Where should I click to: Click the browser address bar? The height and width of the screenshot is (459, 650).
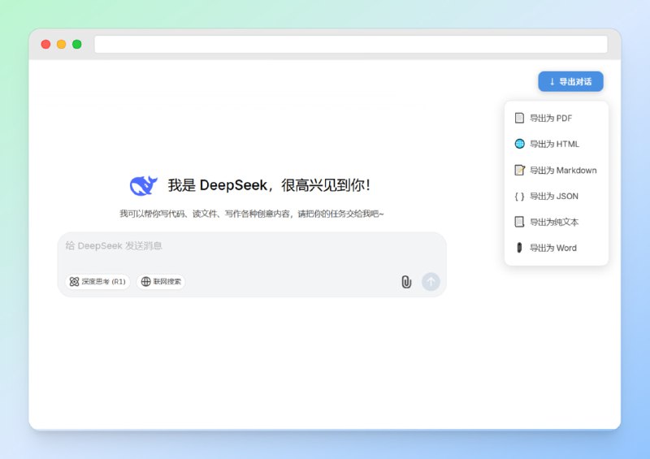click(350, 44)
